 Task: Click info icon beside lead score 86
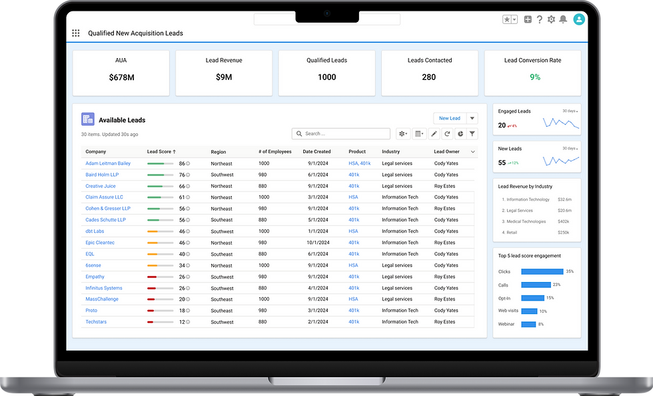point(188,163)
